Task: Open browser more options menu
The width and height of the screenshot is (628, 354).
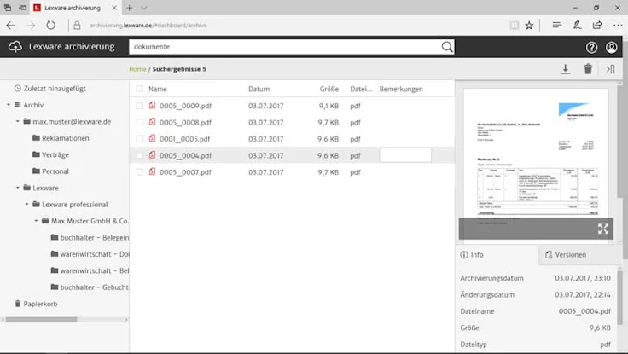Action: (x=618, y=26)
